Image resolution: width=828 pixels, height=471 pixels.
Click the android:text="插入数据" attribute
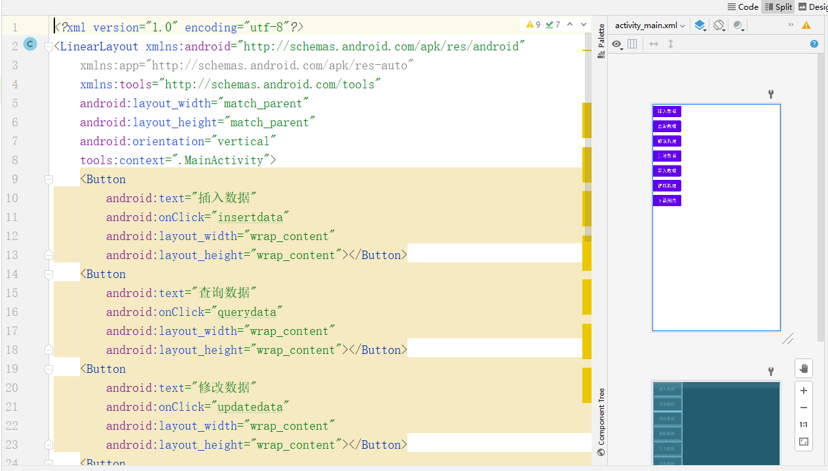(x=181, y=198)
